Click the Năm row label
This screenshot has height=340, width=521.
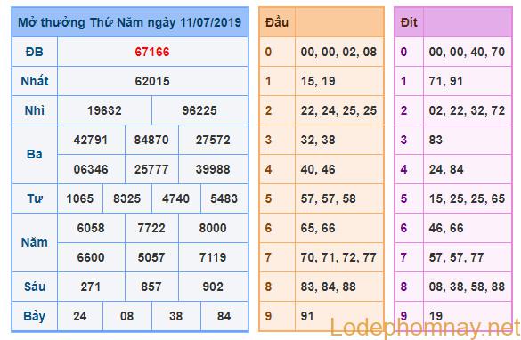35,242
